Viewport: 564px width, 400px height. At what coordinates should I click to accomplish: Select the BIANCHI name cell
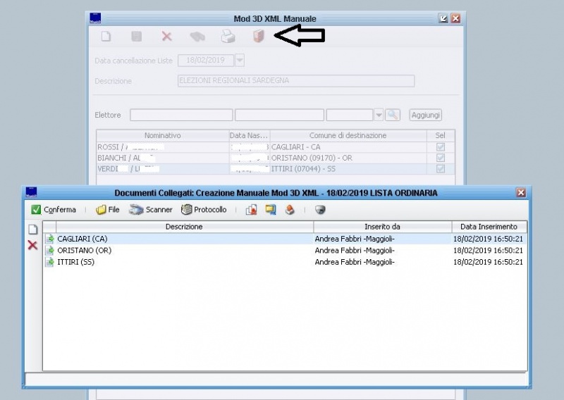pos(163,158)
